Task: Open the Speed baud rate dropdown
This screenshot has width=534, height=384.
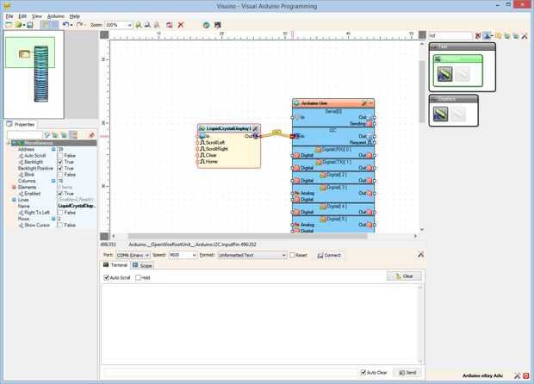Action: click(x=194, y=255)
